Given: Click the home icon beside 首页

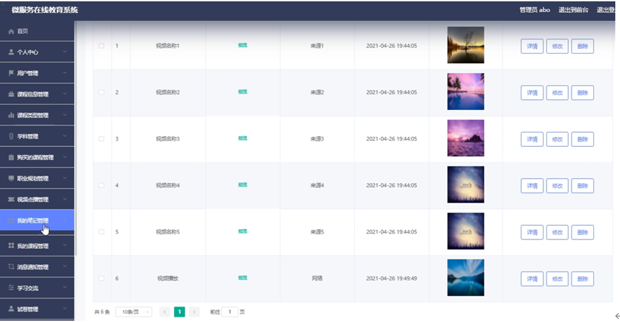Looking at the screenshot, I should click(11, 32).
